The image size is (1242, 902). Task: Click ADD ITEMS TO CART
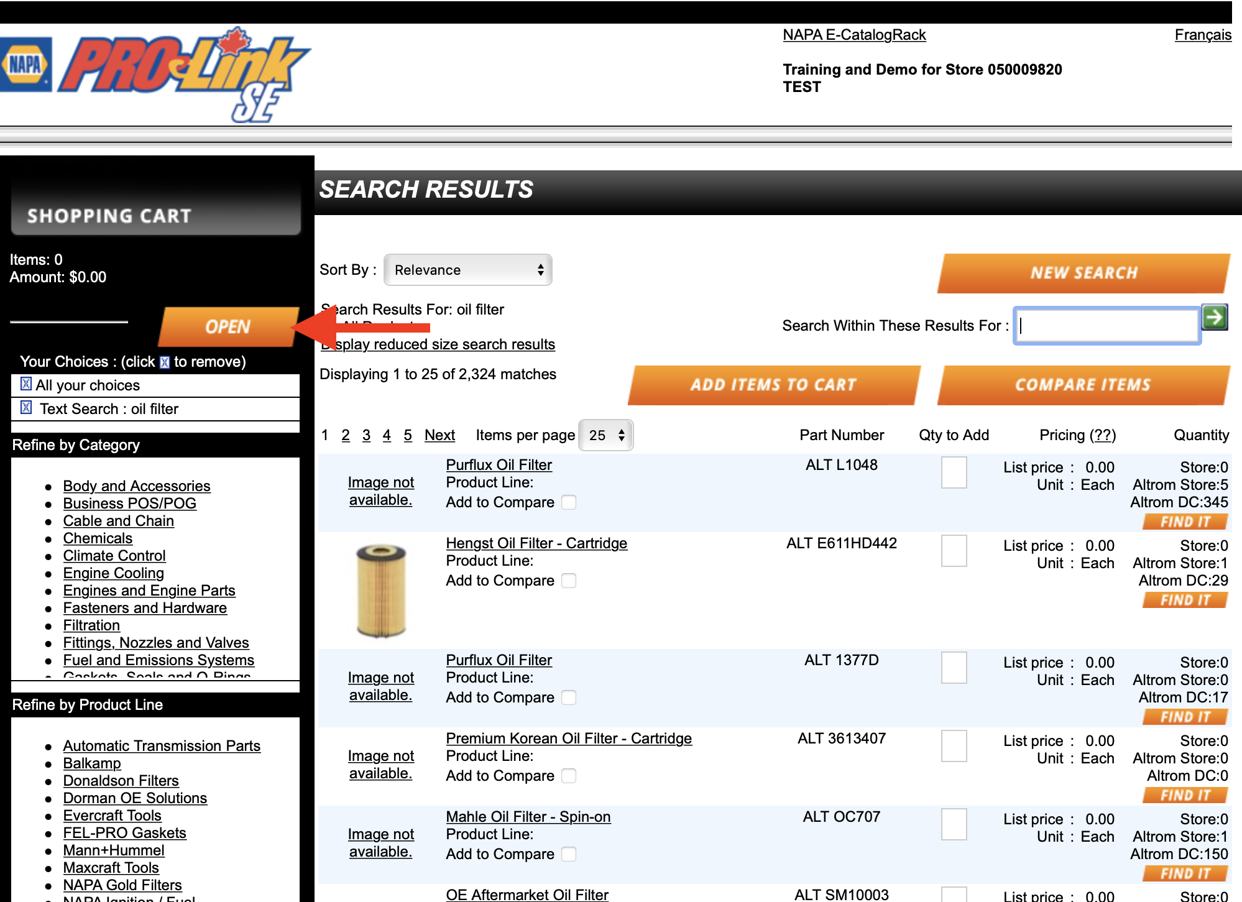click(773, 385)
